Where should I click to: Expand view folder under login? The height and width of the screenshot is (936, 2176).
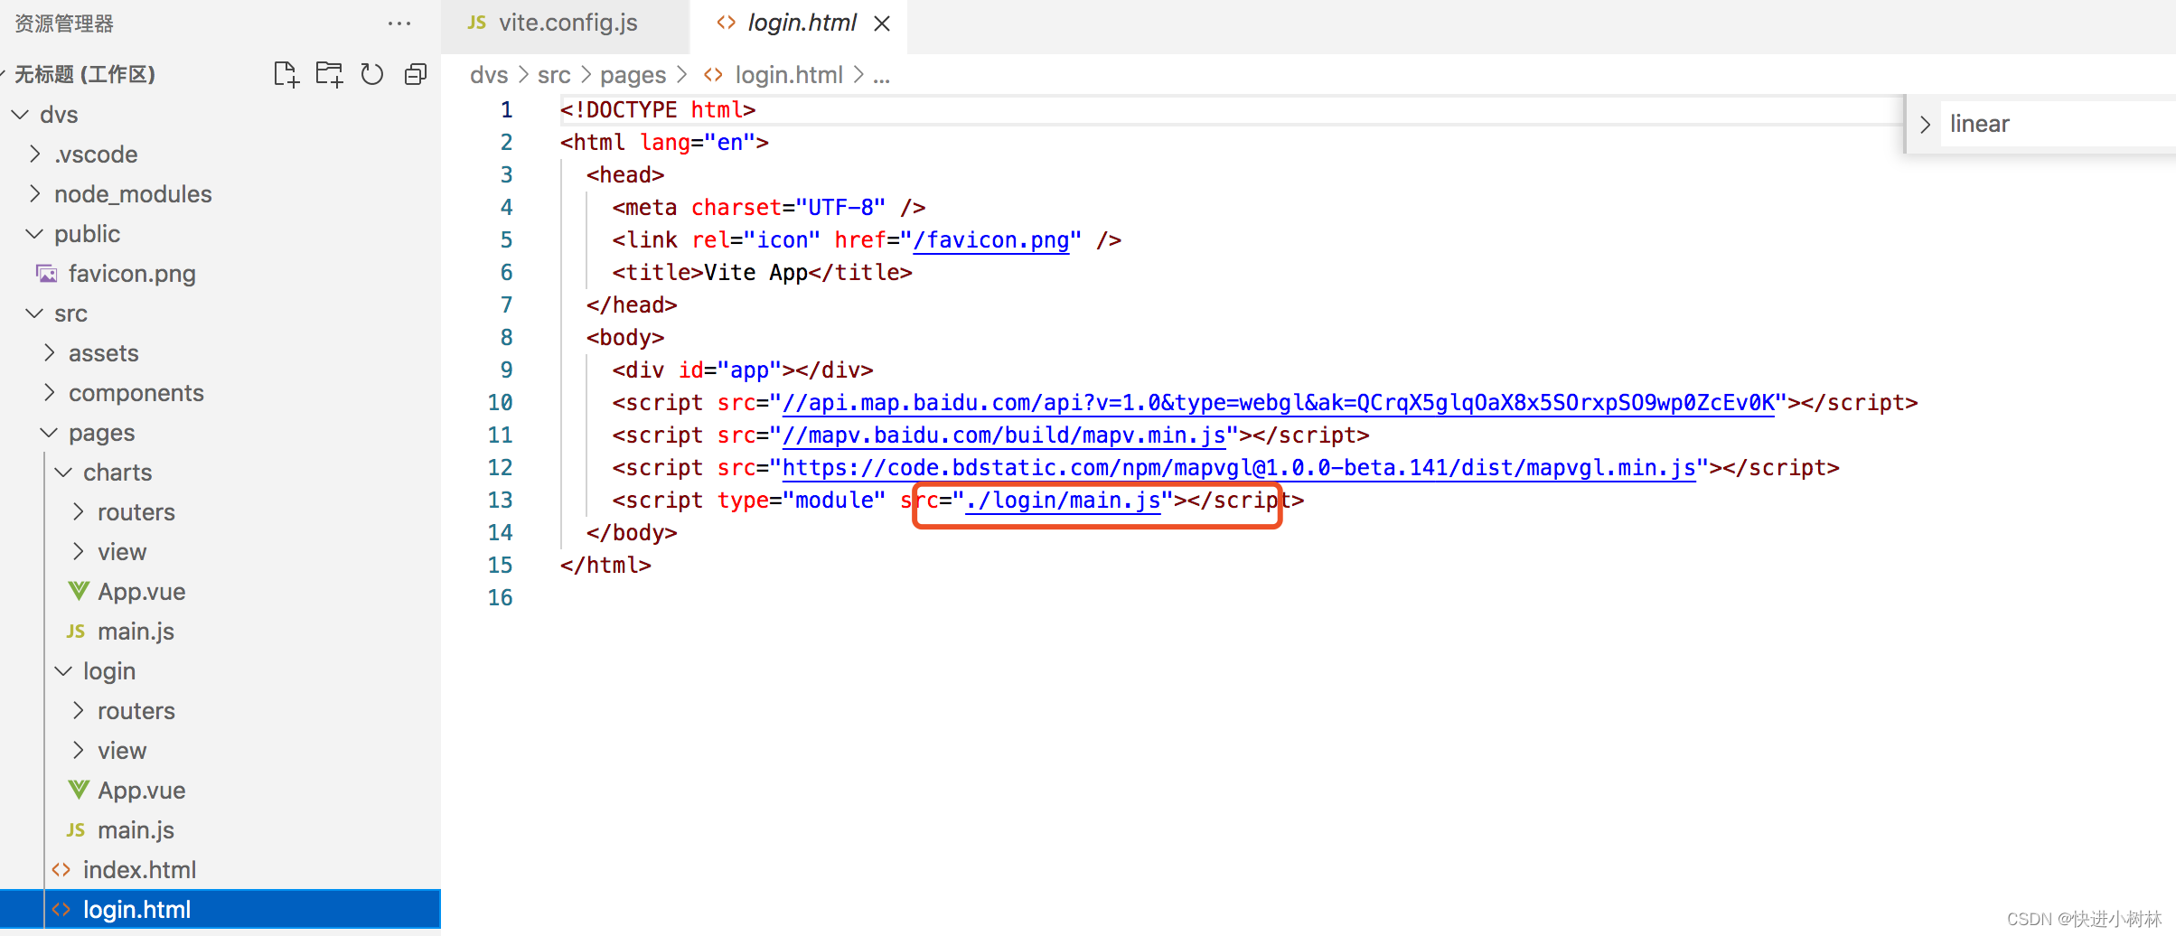[x=78, y=750]
